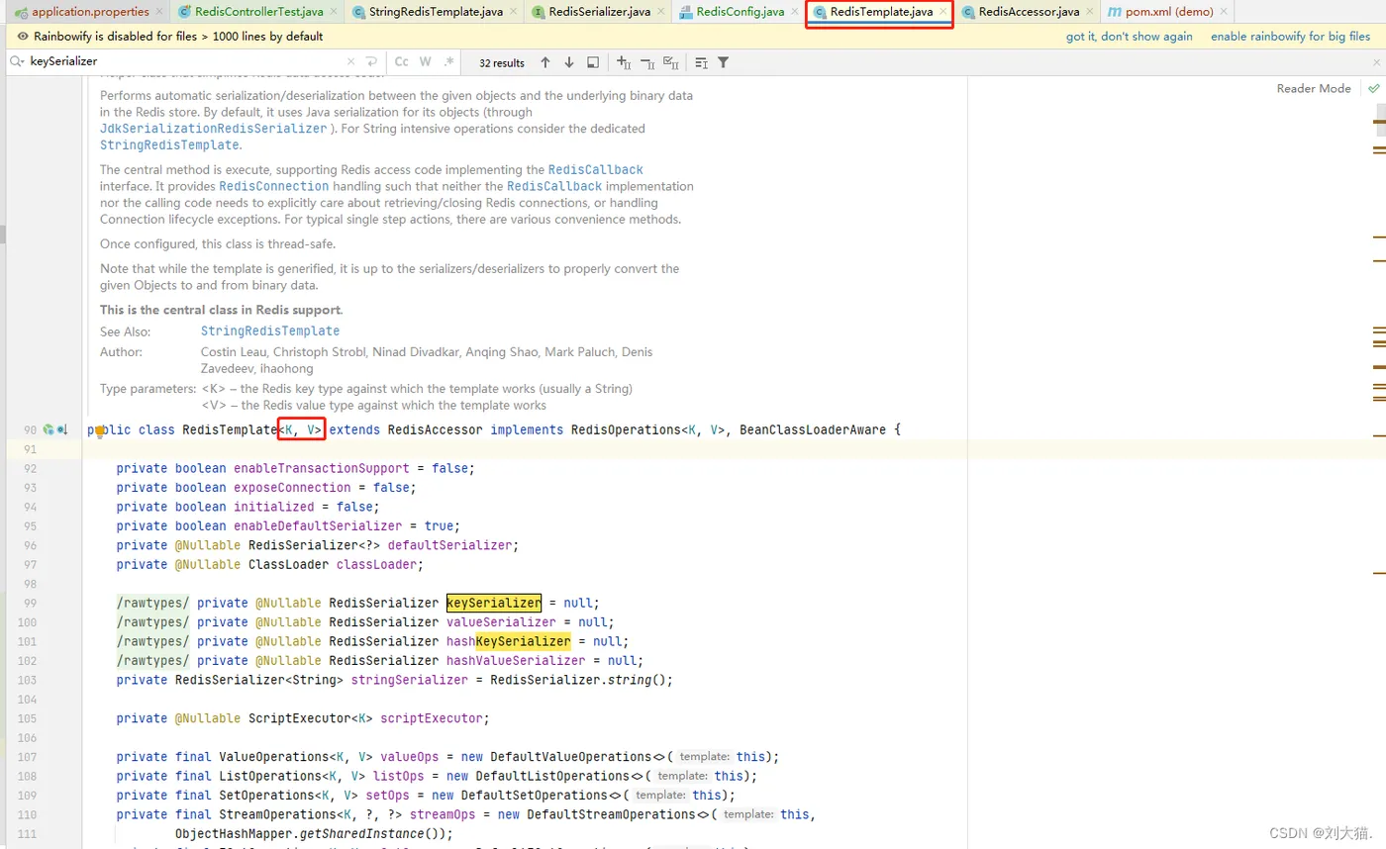Click scriptExecutor field on line 105
Viewport: 1386px width, 849px height.
click(x=432, y=718)
